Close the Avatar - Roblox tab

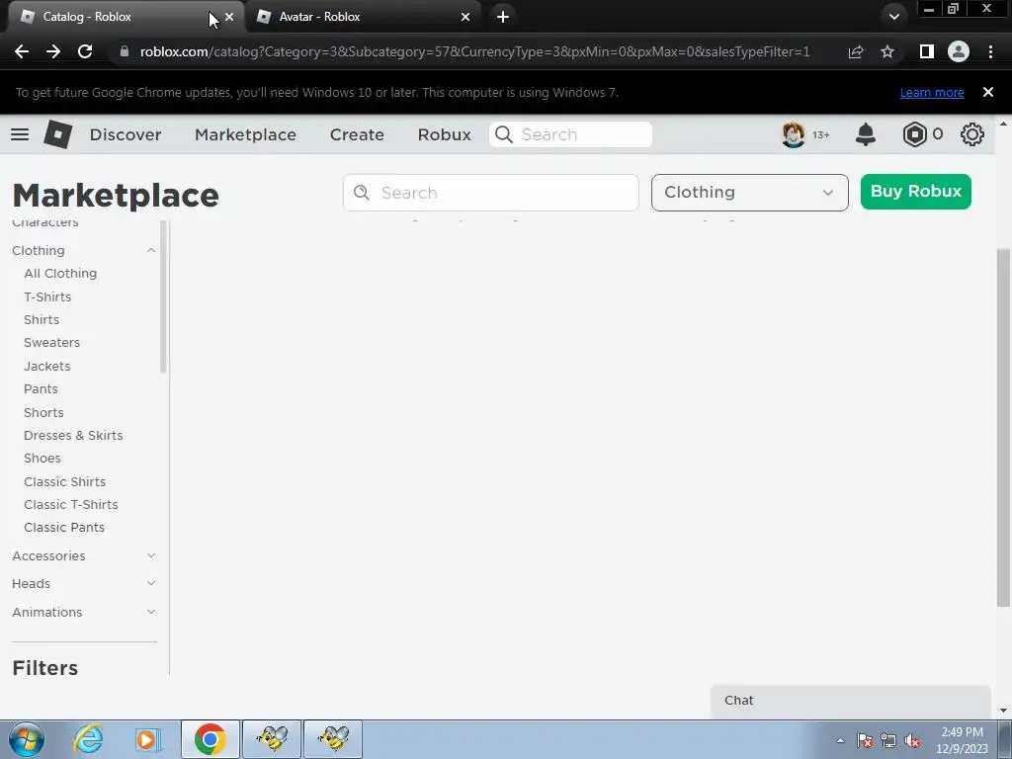point(465,17)
